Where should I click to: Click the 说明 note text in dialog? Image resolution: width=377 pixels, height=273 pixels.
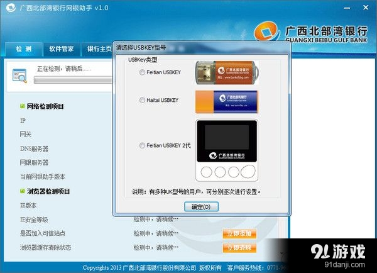[x=197, y=192]
